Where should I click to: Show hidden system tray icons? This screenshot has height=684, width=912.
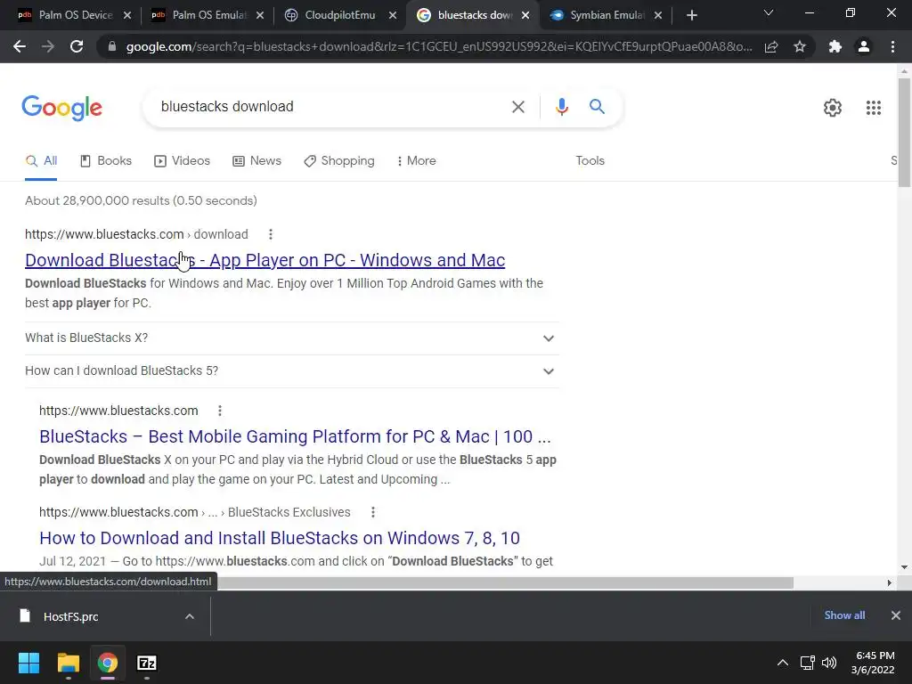tap(783, 663)
